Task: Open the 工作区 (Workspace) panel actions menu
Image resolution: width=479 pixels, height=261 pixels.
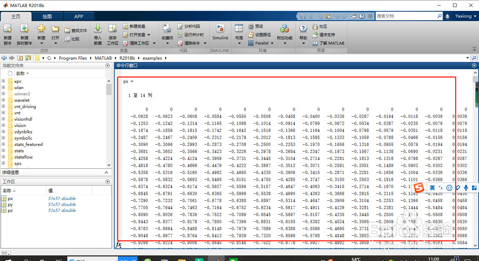Action: 108,181
